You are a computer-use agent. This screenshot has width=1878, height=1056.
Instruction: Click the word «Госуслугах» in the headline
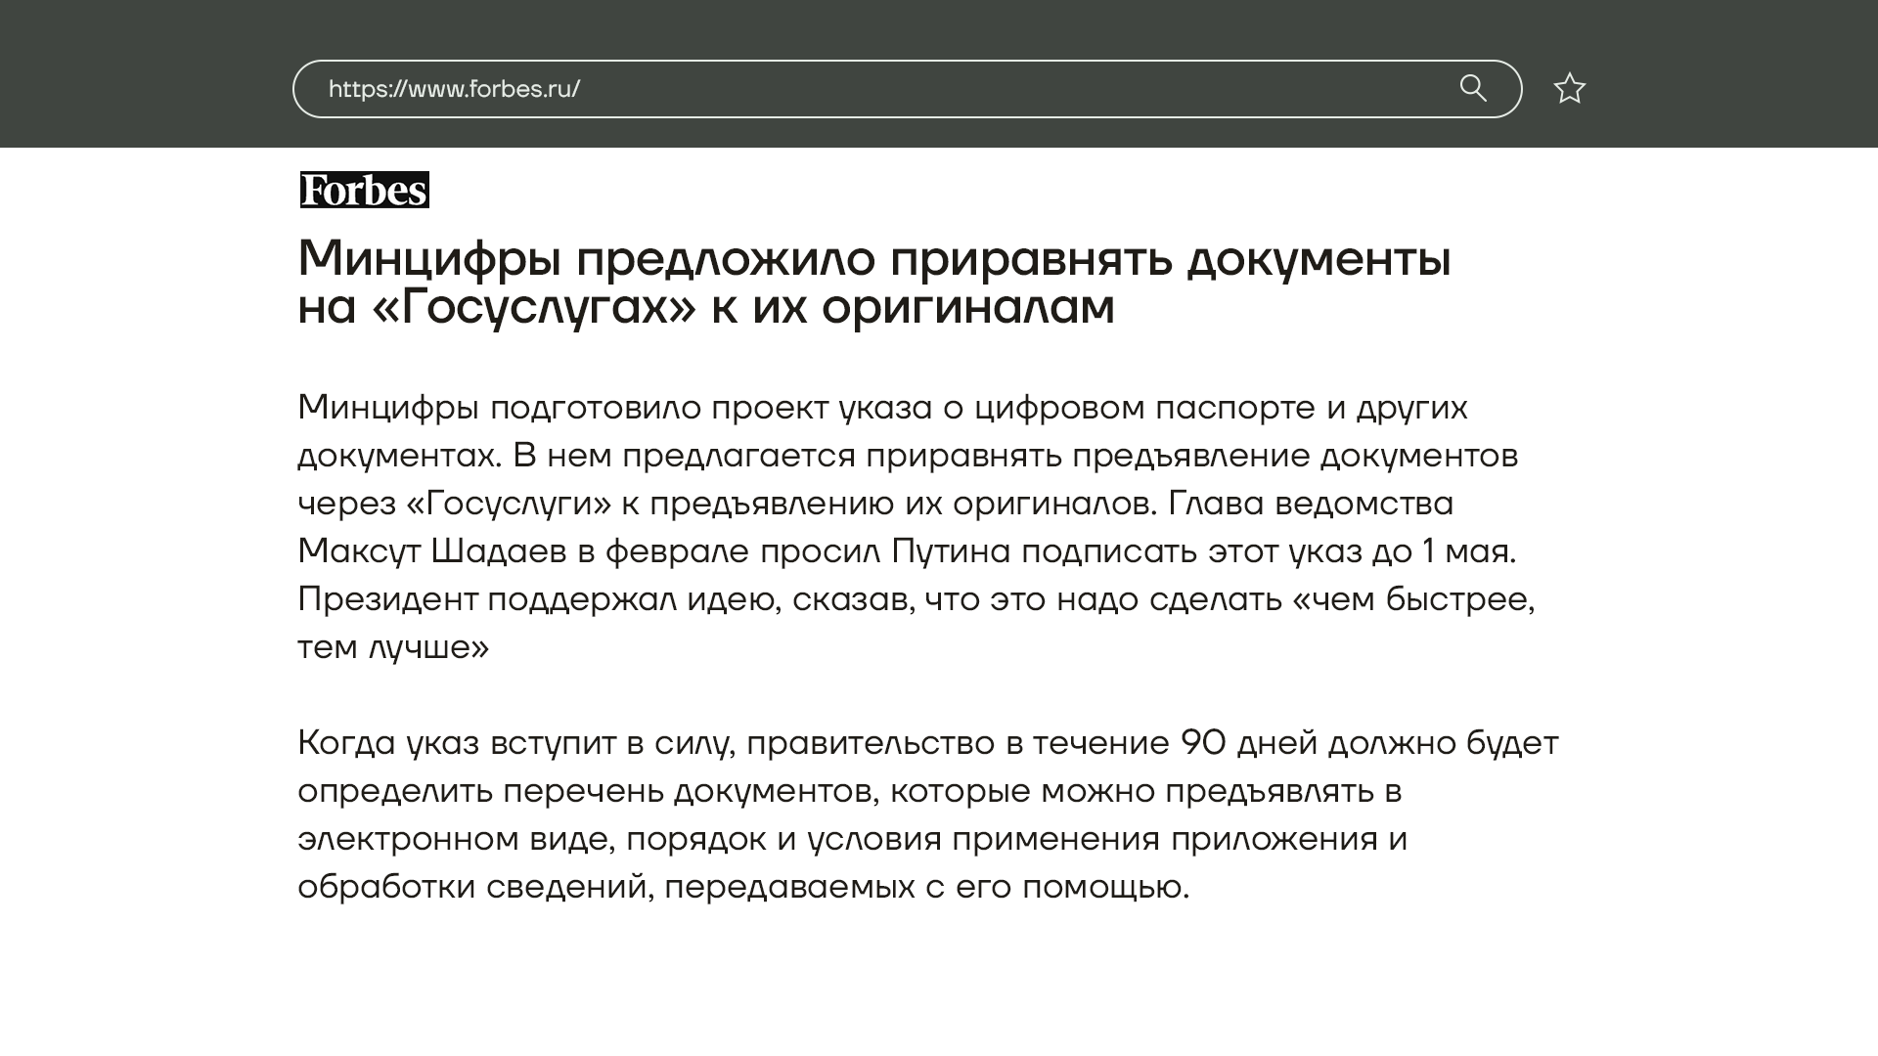pos(534,307)
